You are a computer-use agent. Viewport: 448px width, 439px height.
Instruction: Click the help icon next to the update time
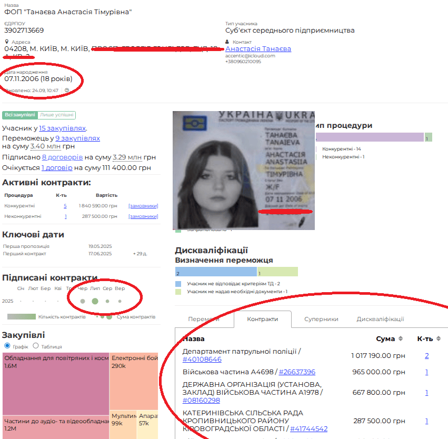click(x=67, y=91)
